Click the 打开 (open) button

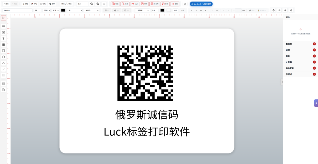pyautogui.click(x=135, y=4)
